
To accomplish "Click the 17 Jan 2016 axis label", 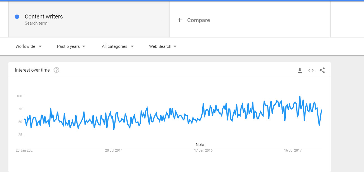I will [203, 150].
